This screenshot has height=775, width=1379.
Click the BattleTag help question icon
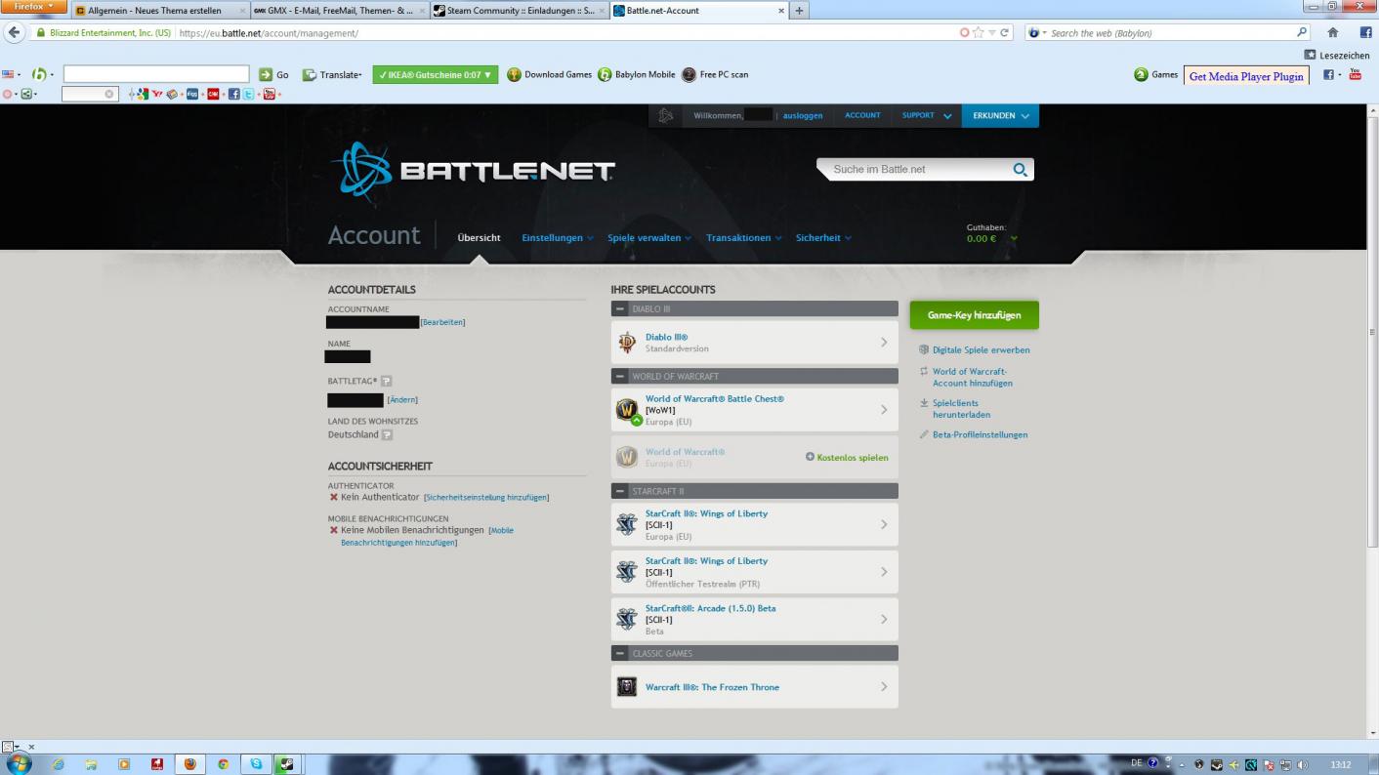click(387, 381)
